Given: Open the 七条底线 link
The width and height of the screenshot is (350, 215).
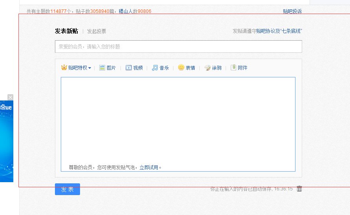Looking at the screenshot, I should (291, 31).
